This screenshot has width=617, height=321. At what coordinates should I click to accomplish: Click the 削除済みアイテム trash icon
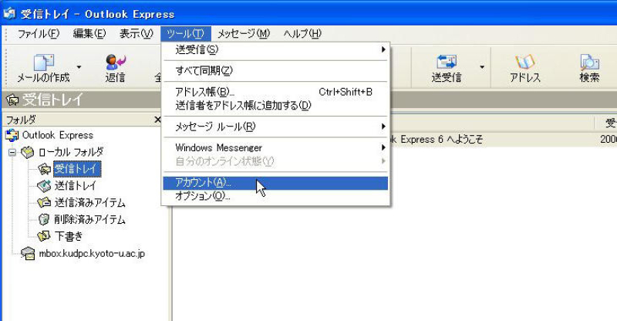click(44, 219)
